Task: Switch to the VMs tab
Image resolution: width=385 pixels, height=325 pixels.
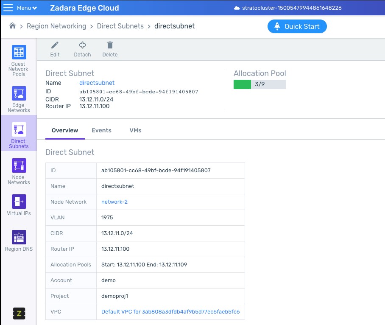Action: [136, 130]
